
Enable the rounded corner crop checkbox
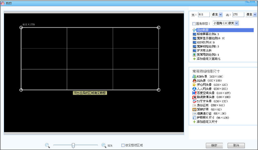[x=194, y=24]
